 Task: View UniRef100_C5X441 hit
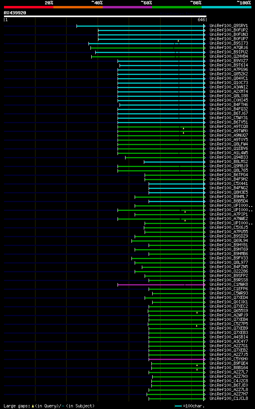(x=229, y=184)
